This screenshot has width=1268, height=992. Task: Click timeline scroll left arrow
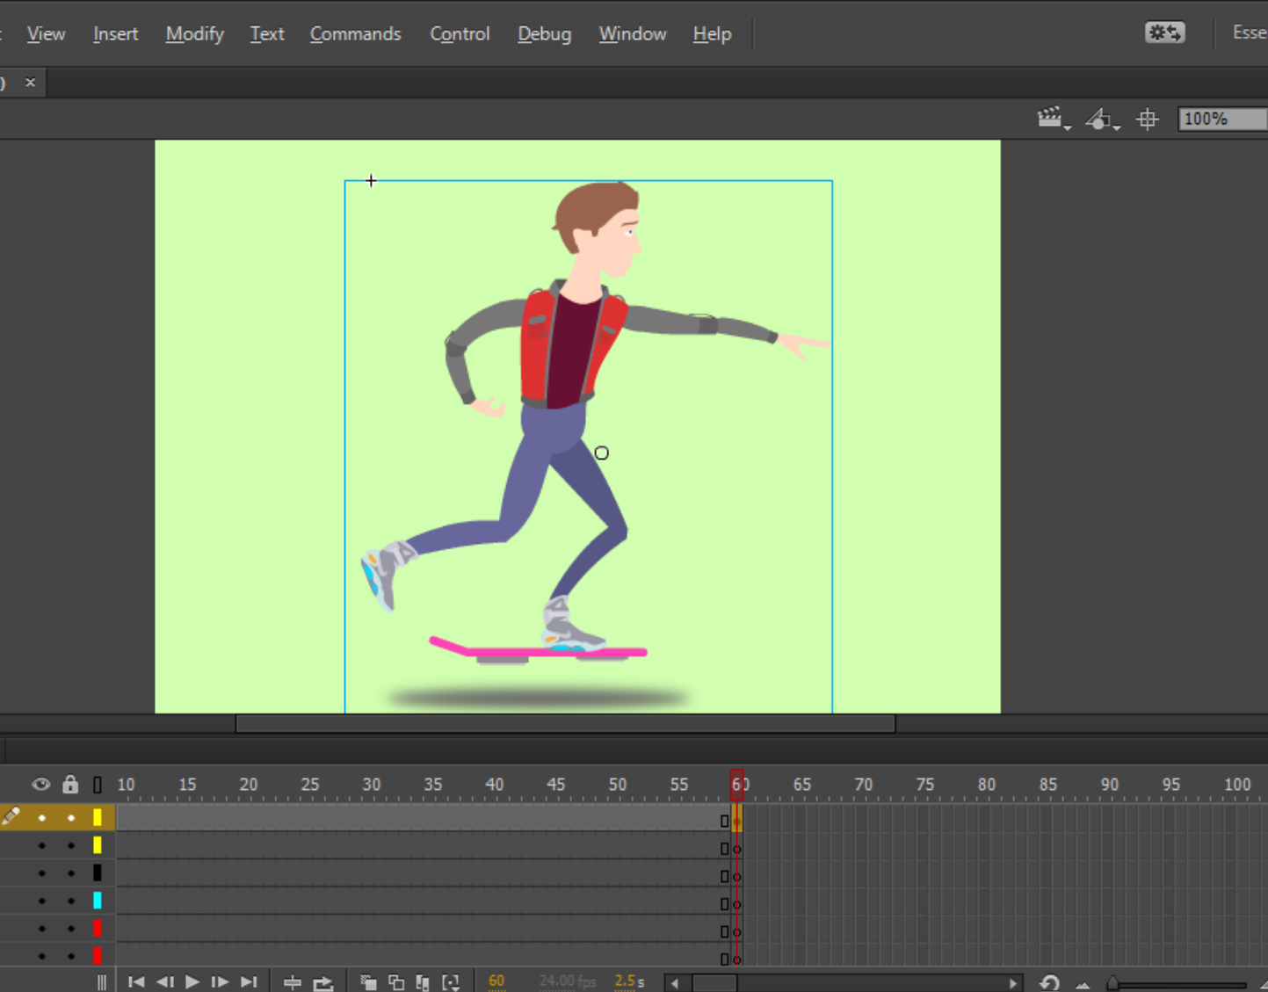tap(675, 983)
